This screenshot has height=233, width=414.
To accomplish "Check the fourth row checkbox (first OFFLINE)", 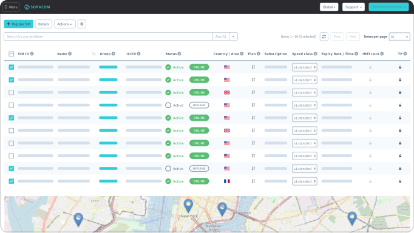I will [12, 106].
